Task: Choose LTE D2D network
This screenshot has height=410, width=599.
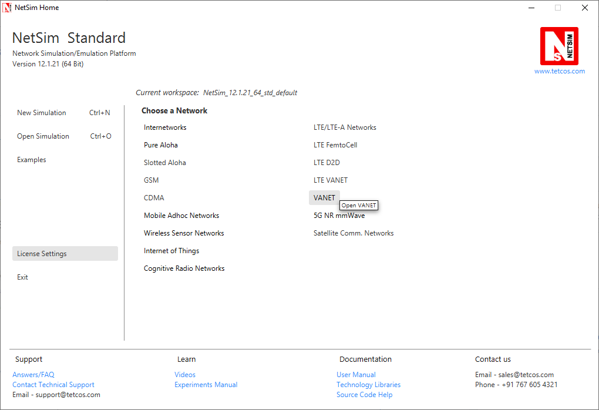Action: point(327,162)
